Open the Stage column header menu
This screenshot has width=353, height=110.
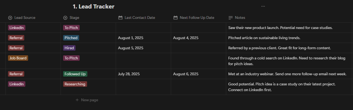(88, 18)
